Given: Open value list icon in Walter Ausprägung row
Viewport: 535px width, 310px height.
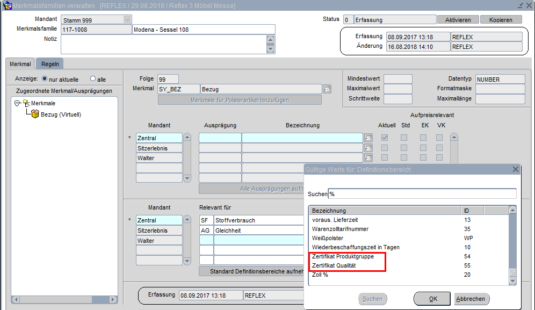Looking at the screenshot, I should click(x=368, y=158).
